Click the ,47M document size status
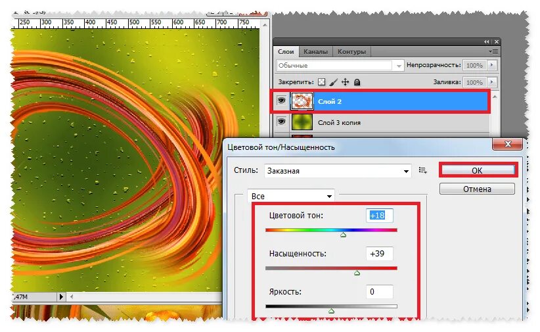 (x=20, y=297)
